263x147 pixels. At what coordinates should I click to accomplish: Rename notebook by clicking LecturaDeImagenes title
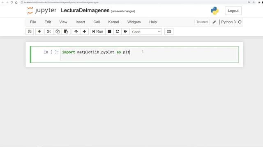pyautogui.click(x=85, y=10)
